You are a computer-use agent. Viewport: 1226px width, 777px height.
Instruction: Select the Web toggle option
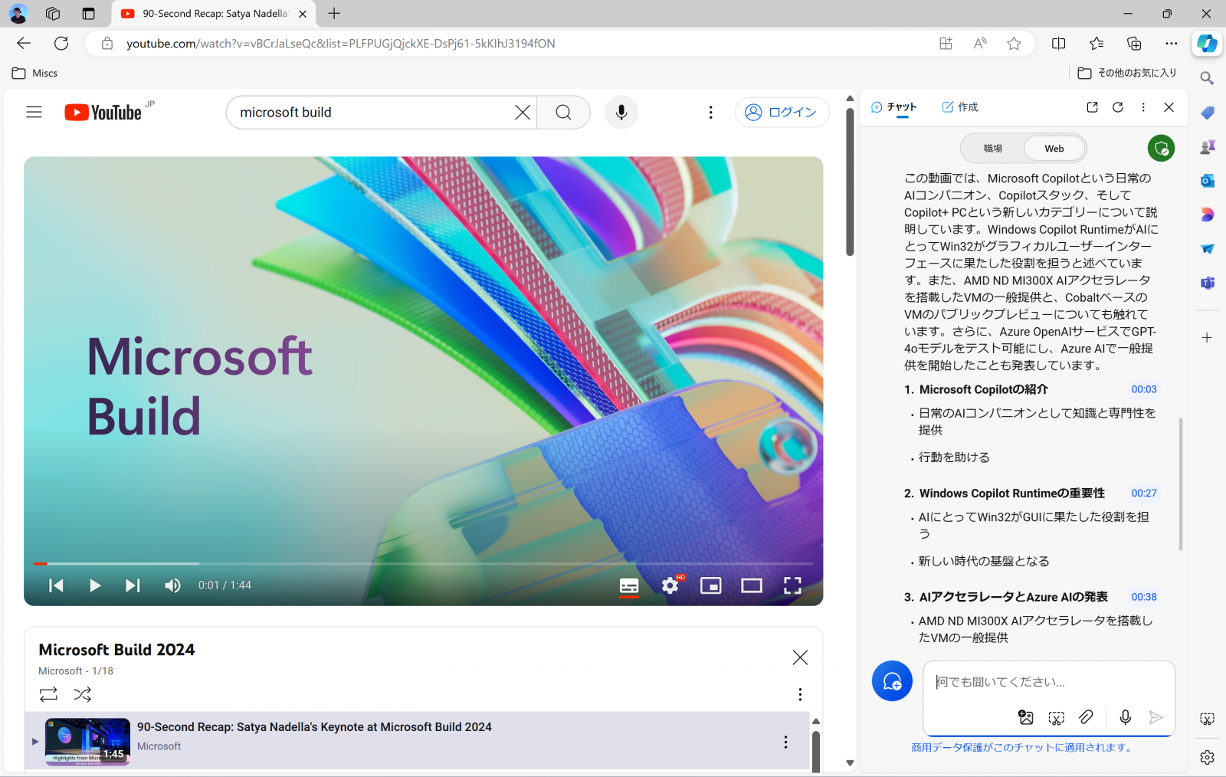(1054, 149)
